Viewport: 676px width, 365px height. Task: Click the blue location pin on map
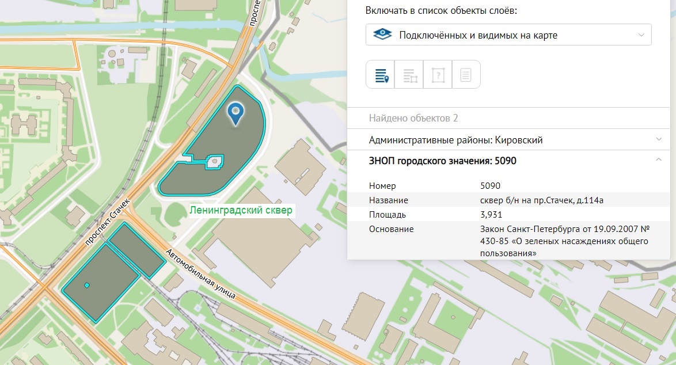235,112
